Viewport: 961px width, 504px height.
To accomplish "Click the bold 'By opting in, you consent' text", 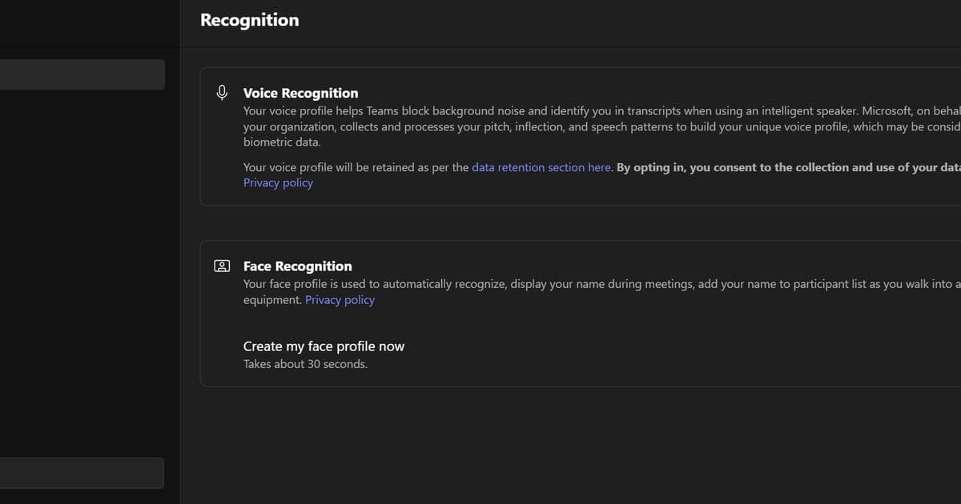I will click(789, 168).
